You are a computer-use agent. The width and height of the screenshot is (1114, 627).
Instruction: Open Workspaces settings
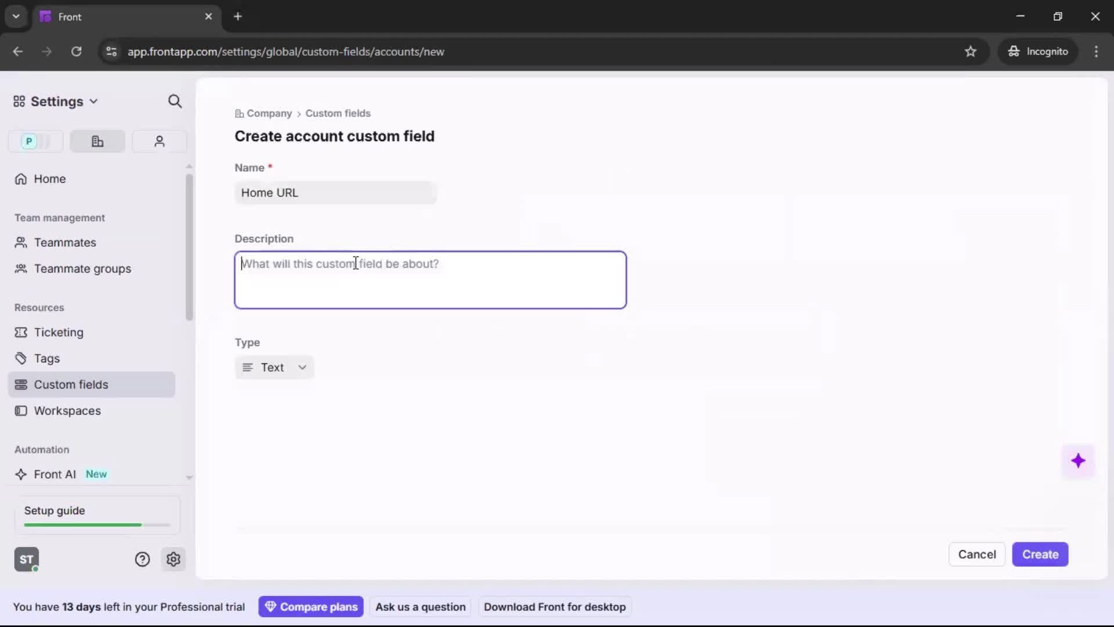click(67, 410)
